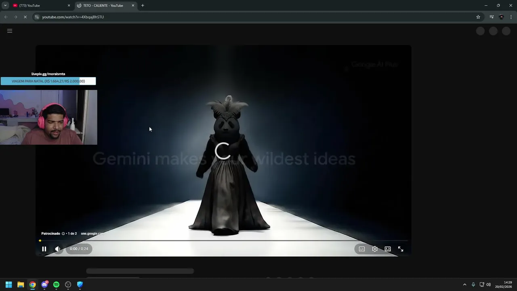The width and height of the screenshot is (517, 291).
Task: Bookmark this page with the star
Action: click(478, 17)
